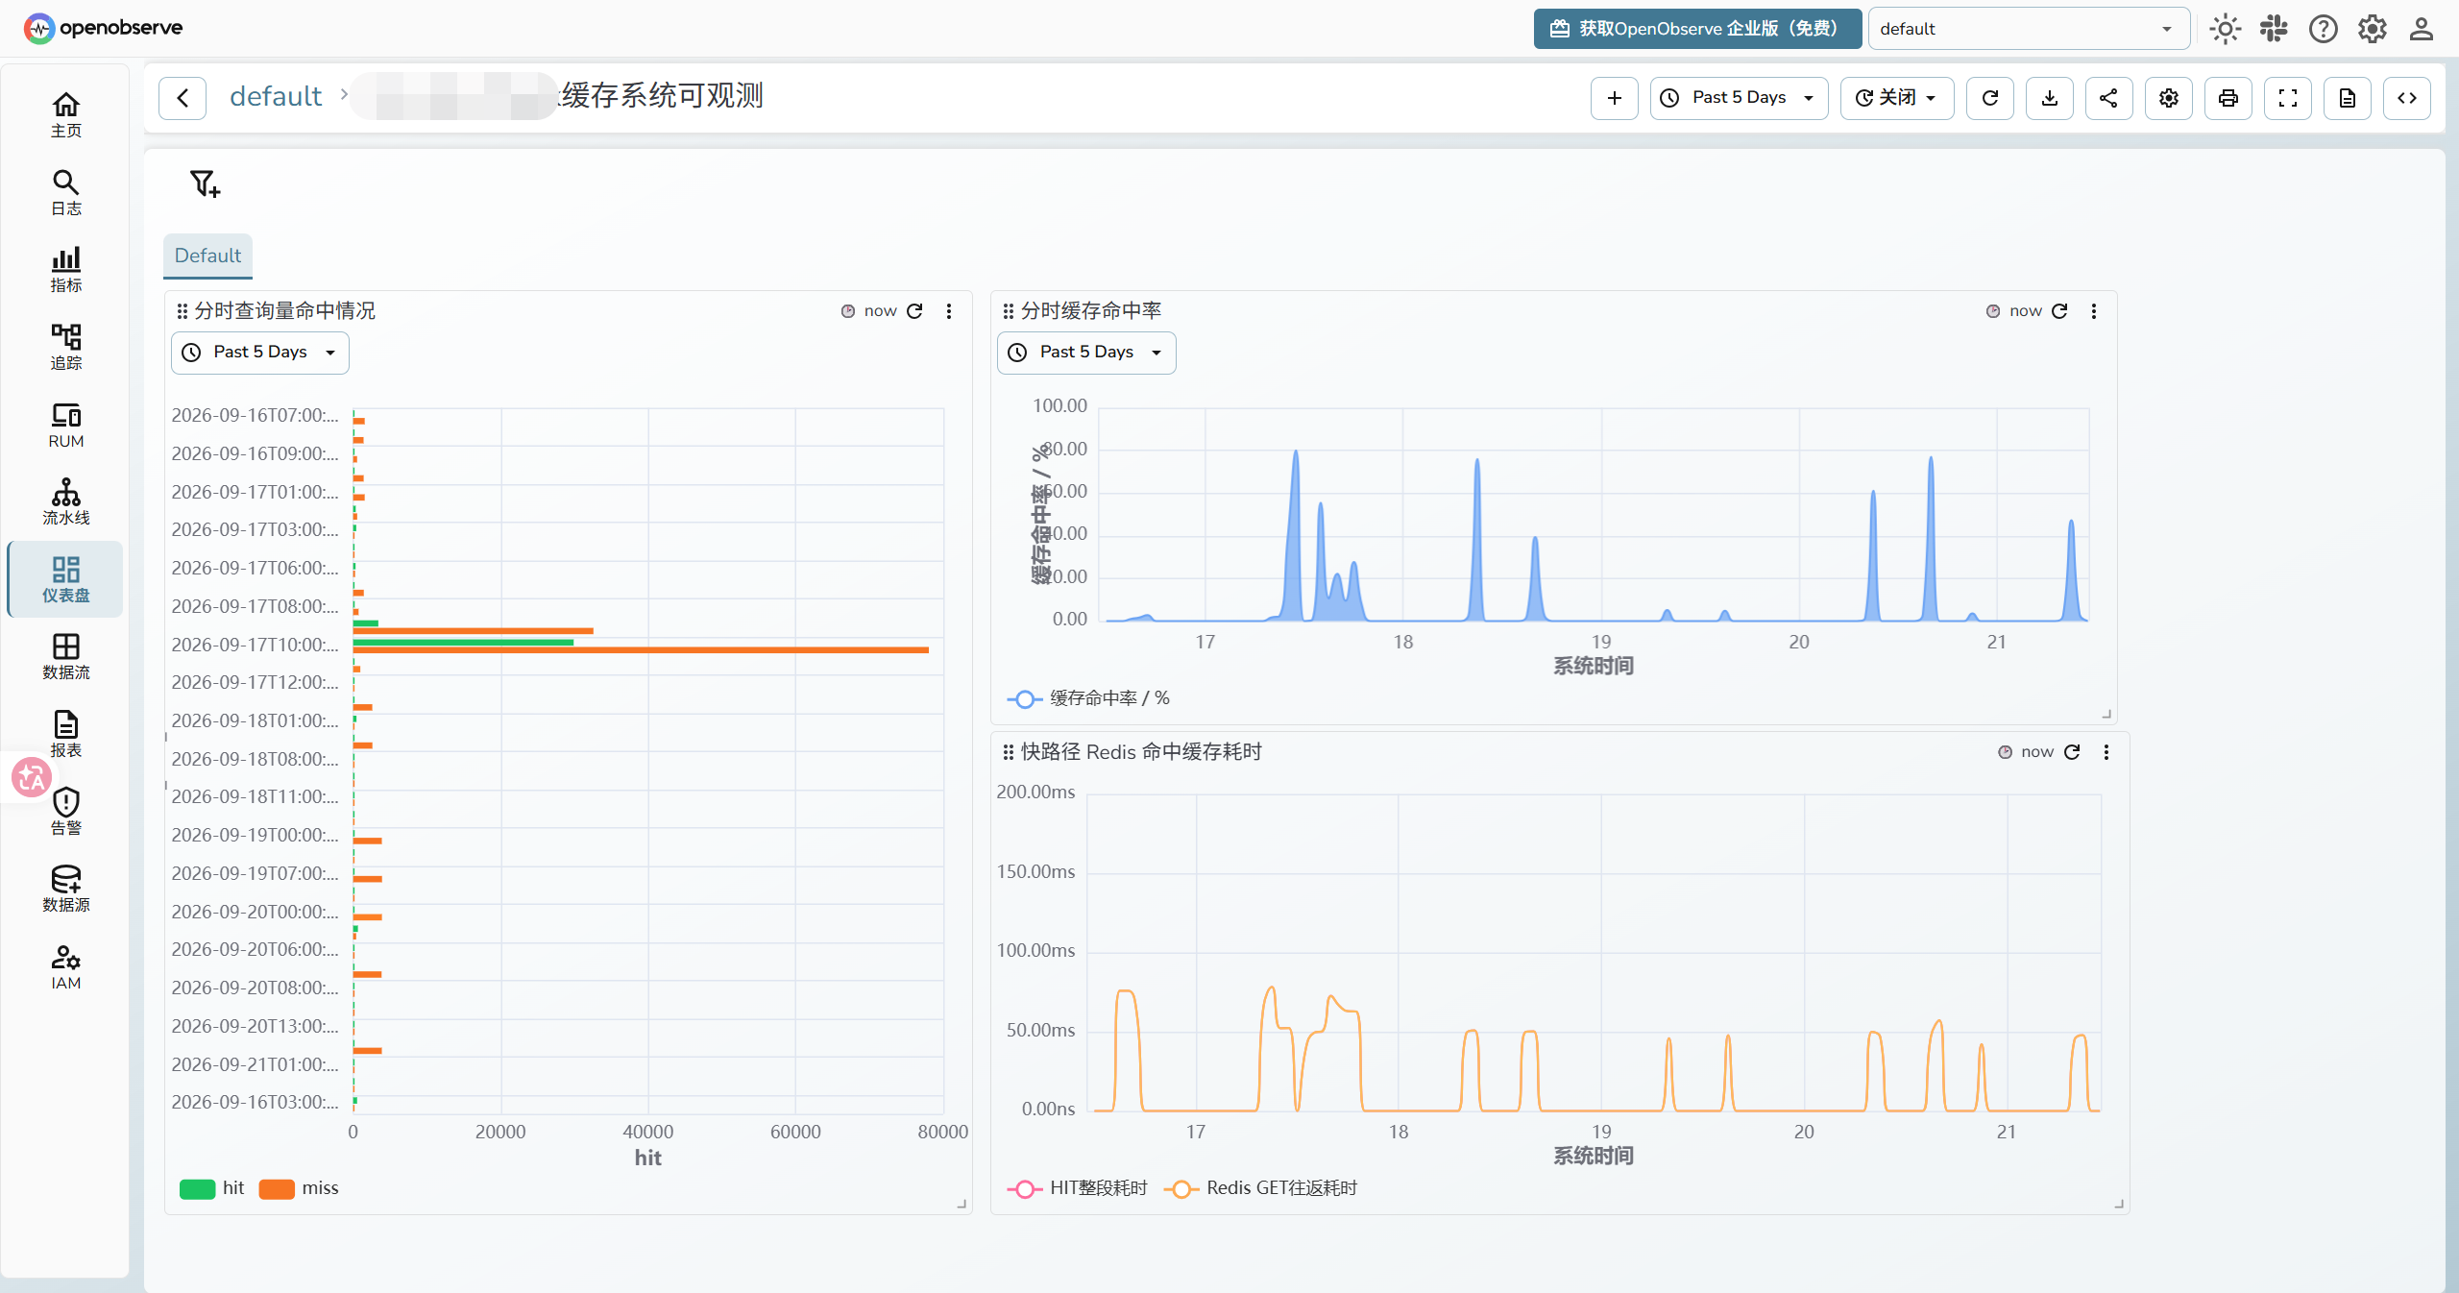Open the 流水线 pipelines section
This screenshot has height=1293, width=2459.
pos(65,501)
